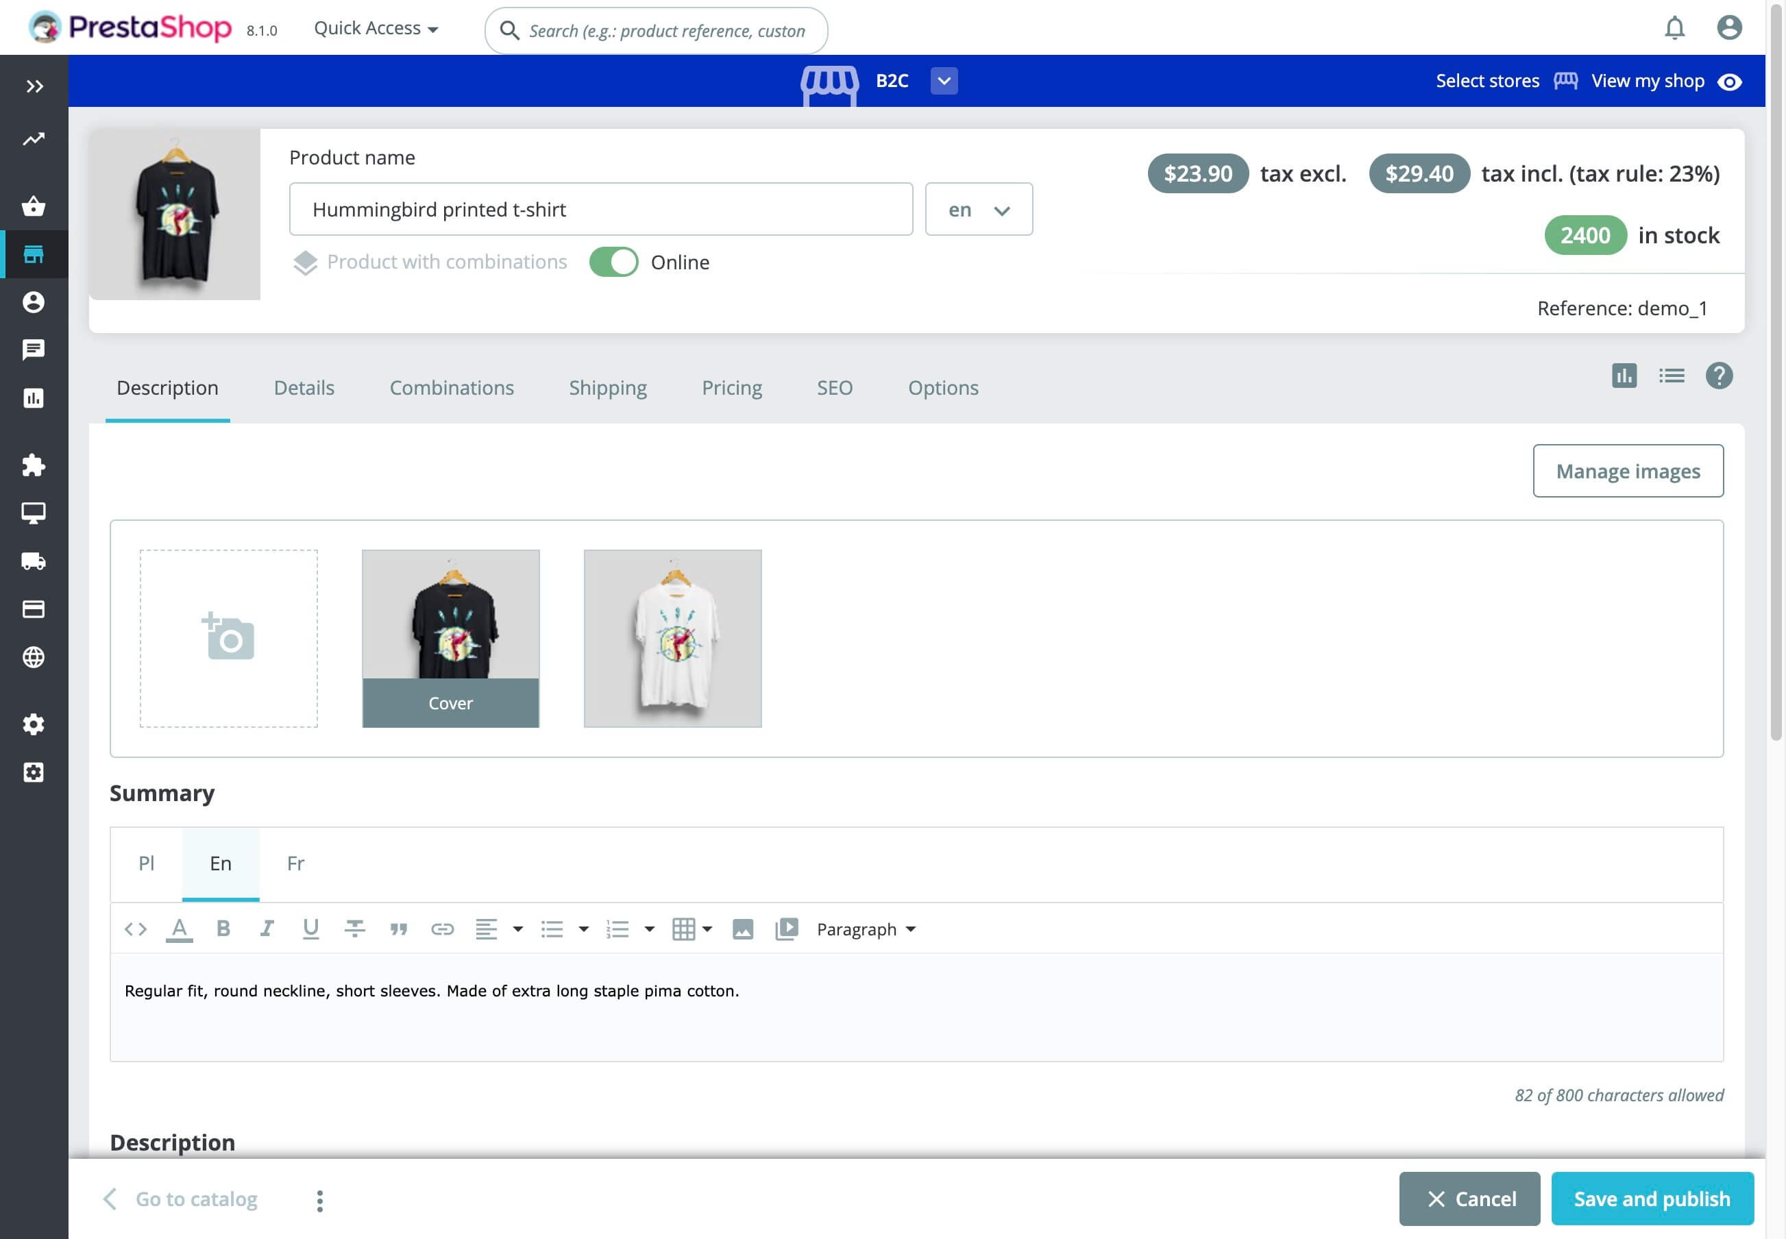Toggle the product Online status switch
The width and height of the screenshot is (1786, 1239).
[x=614, y=262]
